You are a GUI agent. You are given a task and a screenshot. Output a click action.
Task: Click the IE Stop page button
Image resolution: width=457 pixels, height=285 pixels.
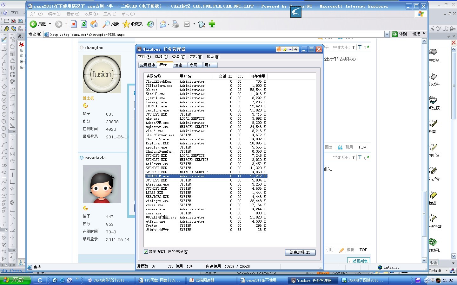coord(74,24)
